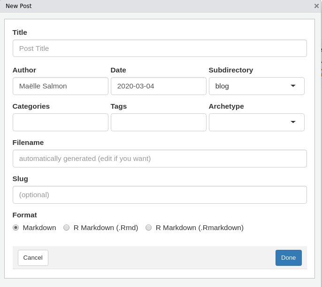This screenshot has height=287, width=322.
Task: Click the Author field with Maëlle Salmon
Action: pyautogui.click(x=61, y=86)
